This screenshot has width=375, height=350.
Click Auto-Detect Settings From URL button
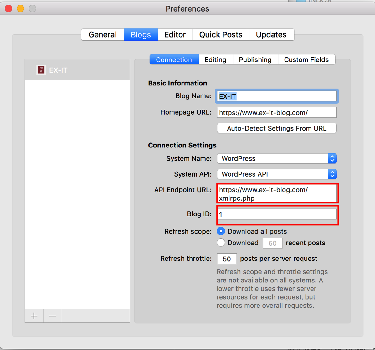[x=277, y=128]
